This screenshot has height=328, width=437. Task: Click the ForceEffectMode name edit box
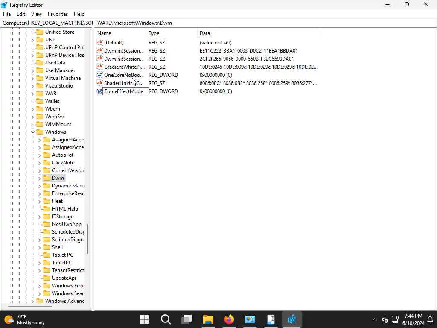(126, 91)
